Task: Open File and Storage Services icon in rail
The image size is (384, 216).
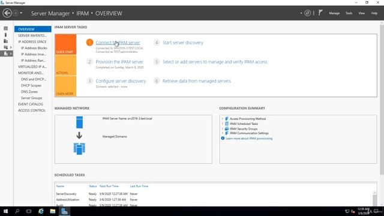Action: (x=5, y=47)
